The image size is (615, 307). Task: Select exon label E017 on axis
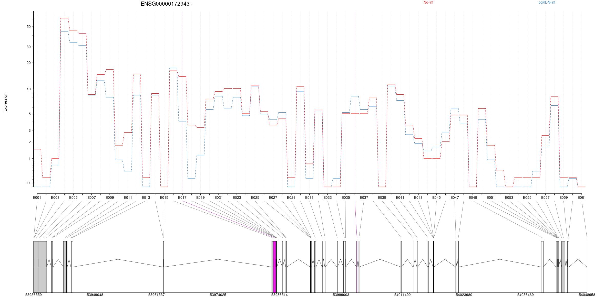pyautogui.click(x=182, y=198)
